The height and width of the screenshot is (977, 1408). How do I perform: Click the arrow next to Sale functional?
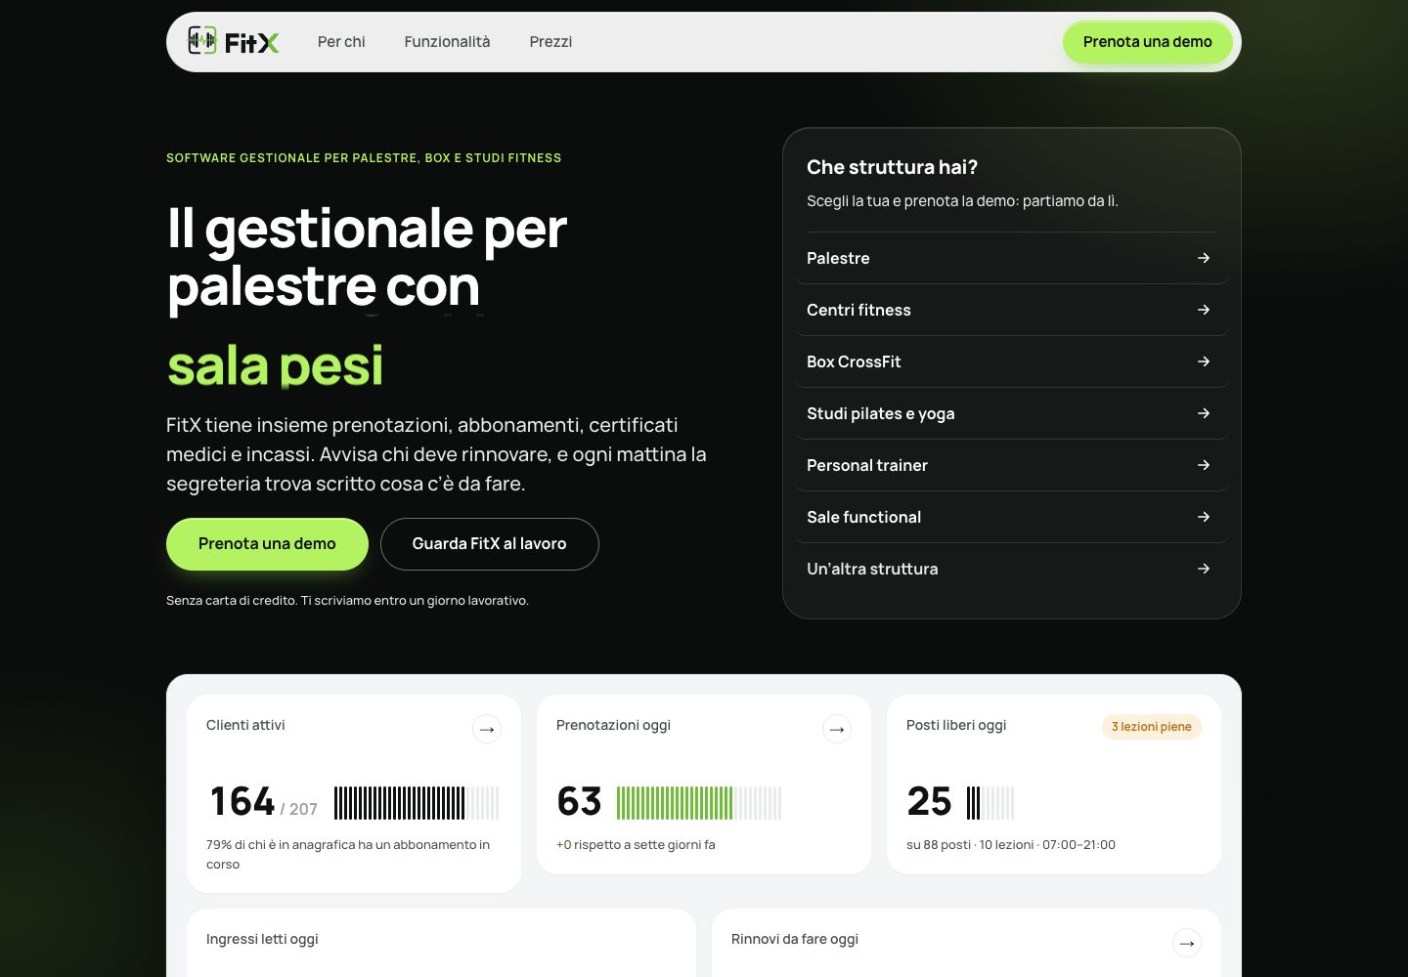(x=1204, y=517)
